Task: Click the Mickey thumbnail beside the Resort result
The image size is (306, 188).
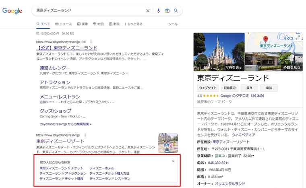Action: [168, 143]
